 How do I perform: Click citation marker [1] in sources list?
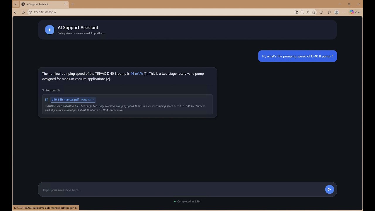tap(47, 100)
